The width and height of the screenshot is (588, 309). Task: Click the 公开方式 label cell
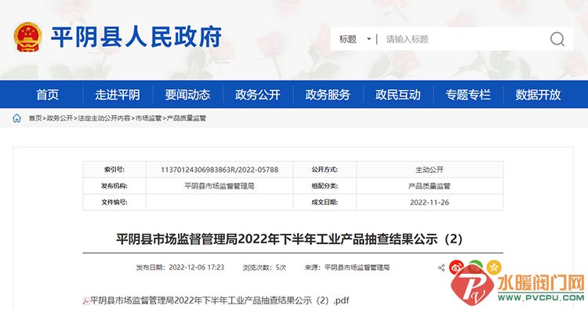click(x=325, y=170)
